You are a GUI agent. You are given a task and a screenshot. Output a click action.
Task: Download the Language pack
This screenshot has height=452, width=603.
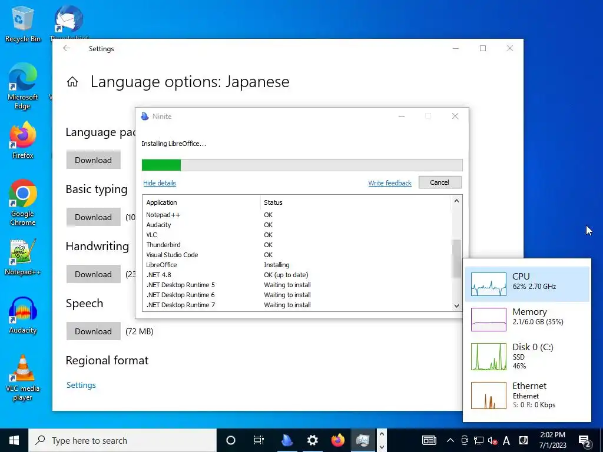[x=94, y=160]
